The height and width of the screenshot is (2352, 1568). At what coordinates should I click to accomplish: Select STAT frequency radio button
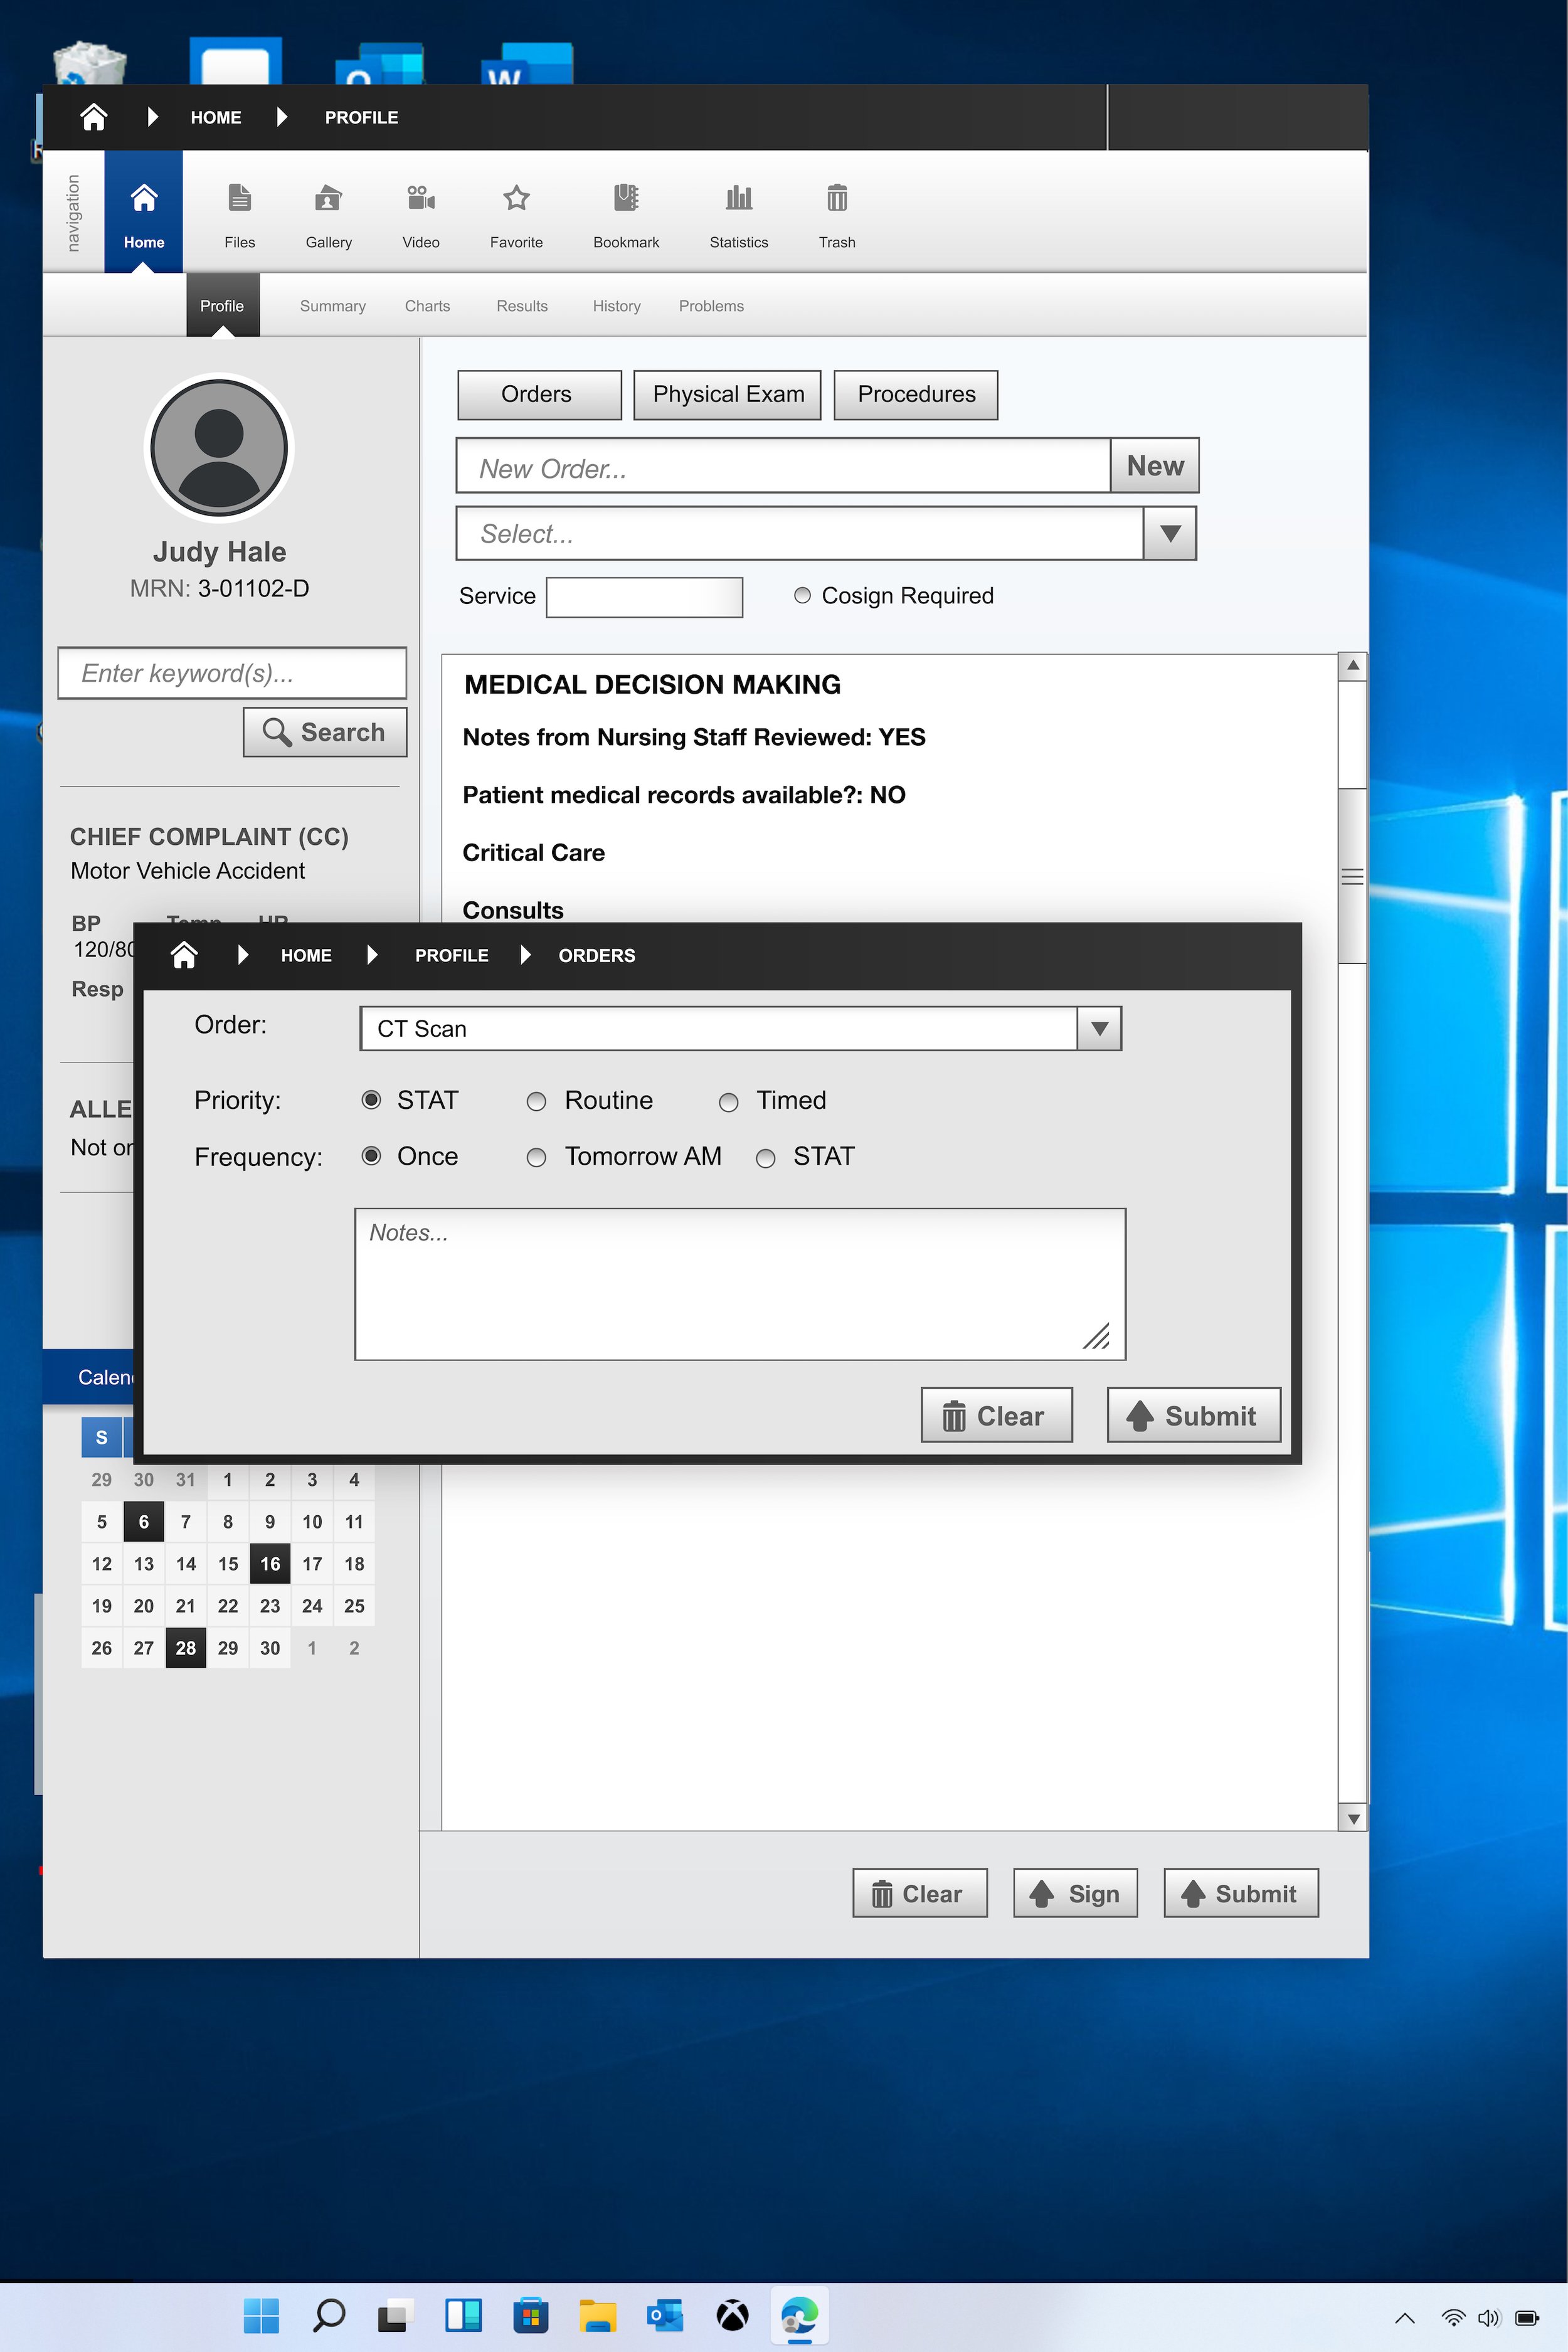pyautogui.click(x=766, y=1158)
